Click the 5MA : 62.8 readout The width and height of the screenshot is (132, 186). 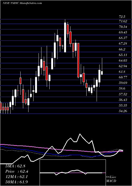point(15,166)
